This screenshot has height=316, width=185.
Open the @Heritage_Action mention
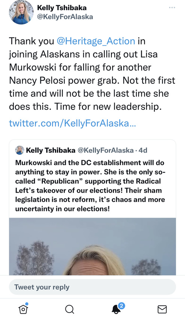pos(96,41)
